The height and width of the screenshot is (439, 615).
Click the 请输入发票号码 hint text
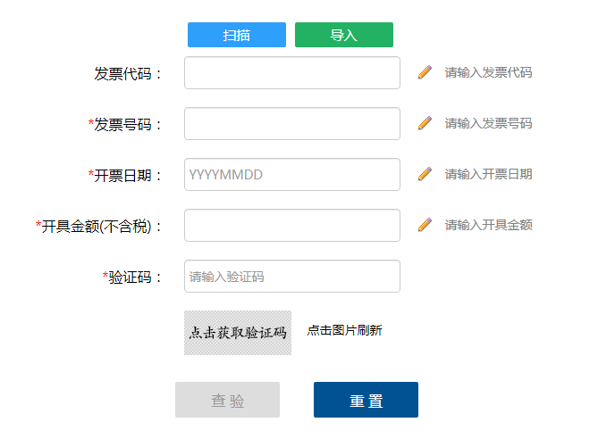tap(488, 123)
